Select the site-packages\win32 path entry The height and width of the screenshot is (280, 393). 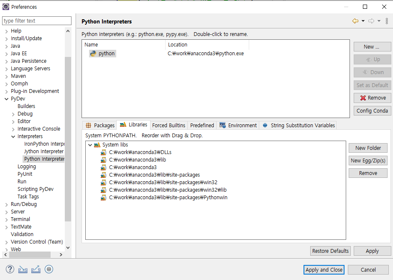tap(163, 182)
